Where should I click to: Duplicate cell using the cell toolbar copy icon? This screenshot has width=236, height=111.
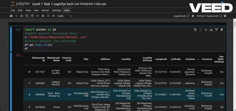pyautogui.click(x=195, y=30)
